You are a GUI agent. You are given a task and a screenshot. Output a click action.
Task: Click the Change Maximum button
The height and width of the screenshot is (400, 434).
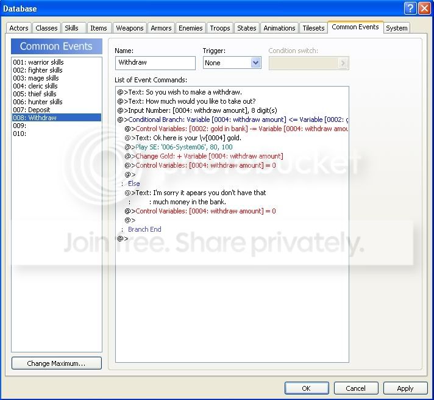(x=56, y=363)
